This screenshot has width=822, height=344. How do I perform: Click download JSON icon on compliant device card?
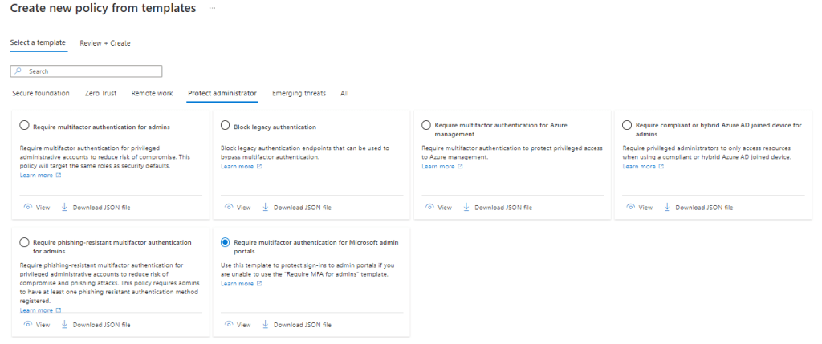pyautogui.click(x=667, y=208)
